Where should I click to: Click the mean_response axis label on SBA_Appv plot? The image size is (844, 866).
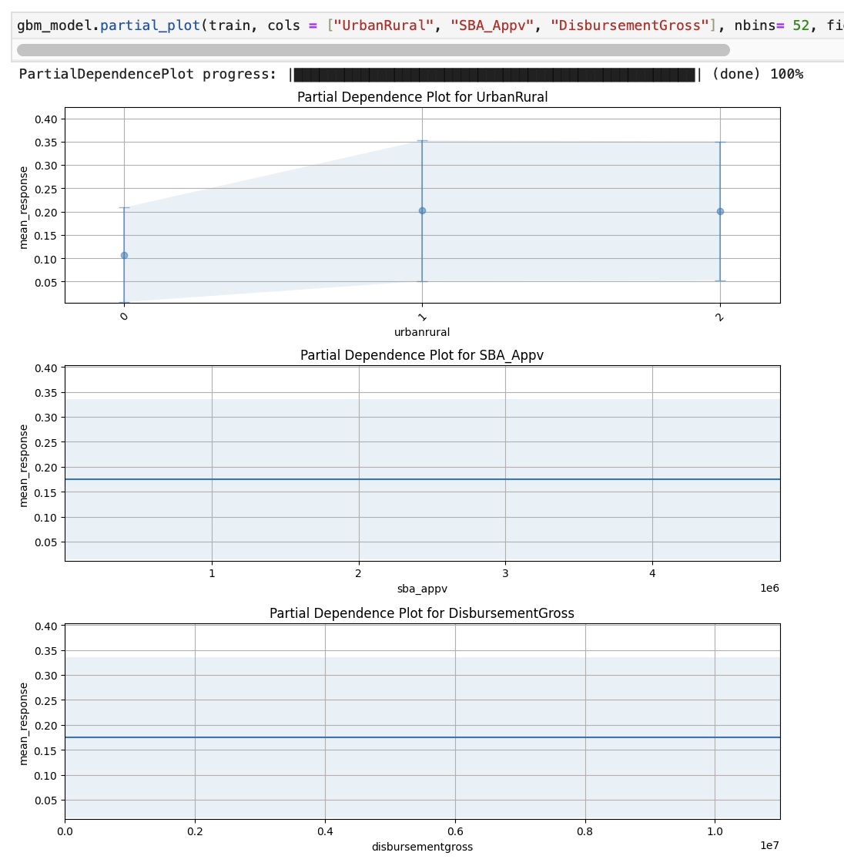click(x=25, y=463)
